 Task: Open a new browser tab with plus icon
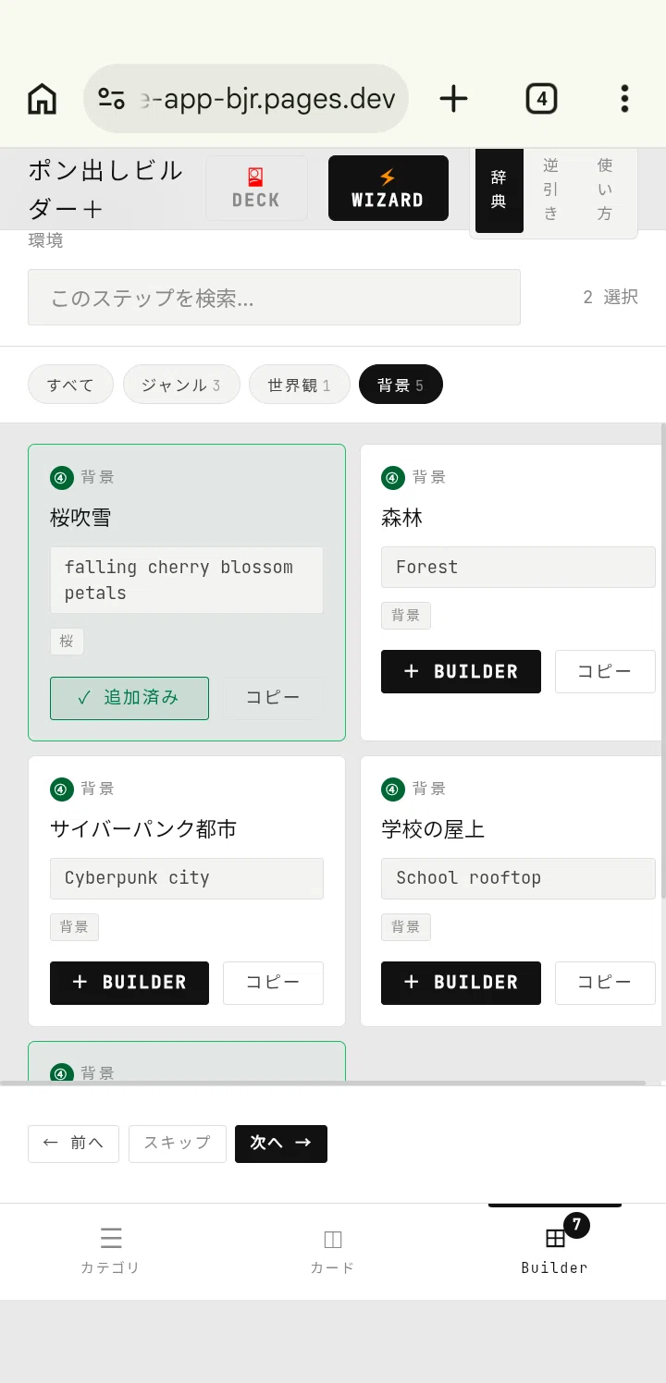coord(453,98)
